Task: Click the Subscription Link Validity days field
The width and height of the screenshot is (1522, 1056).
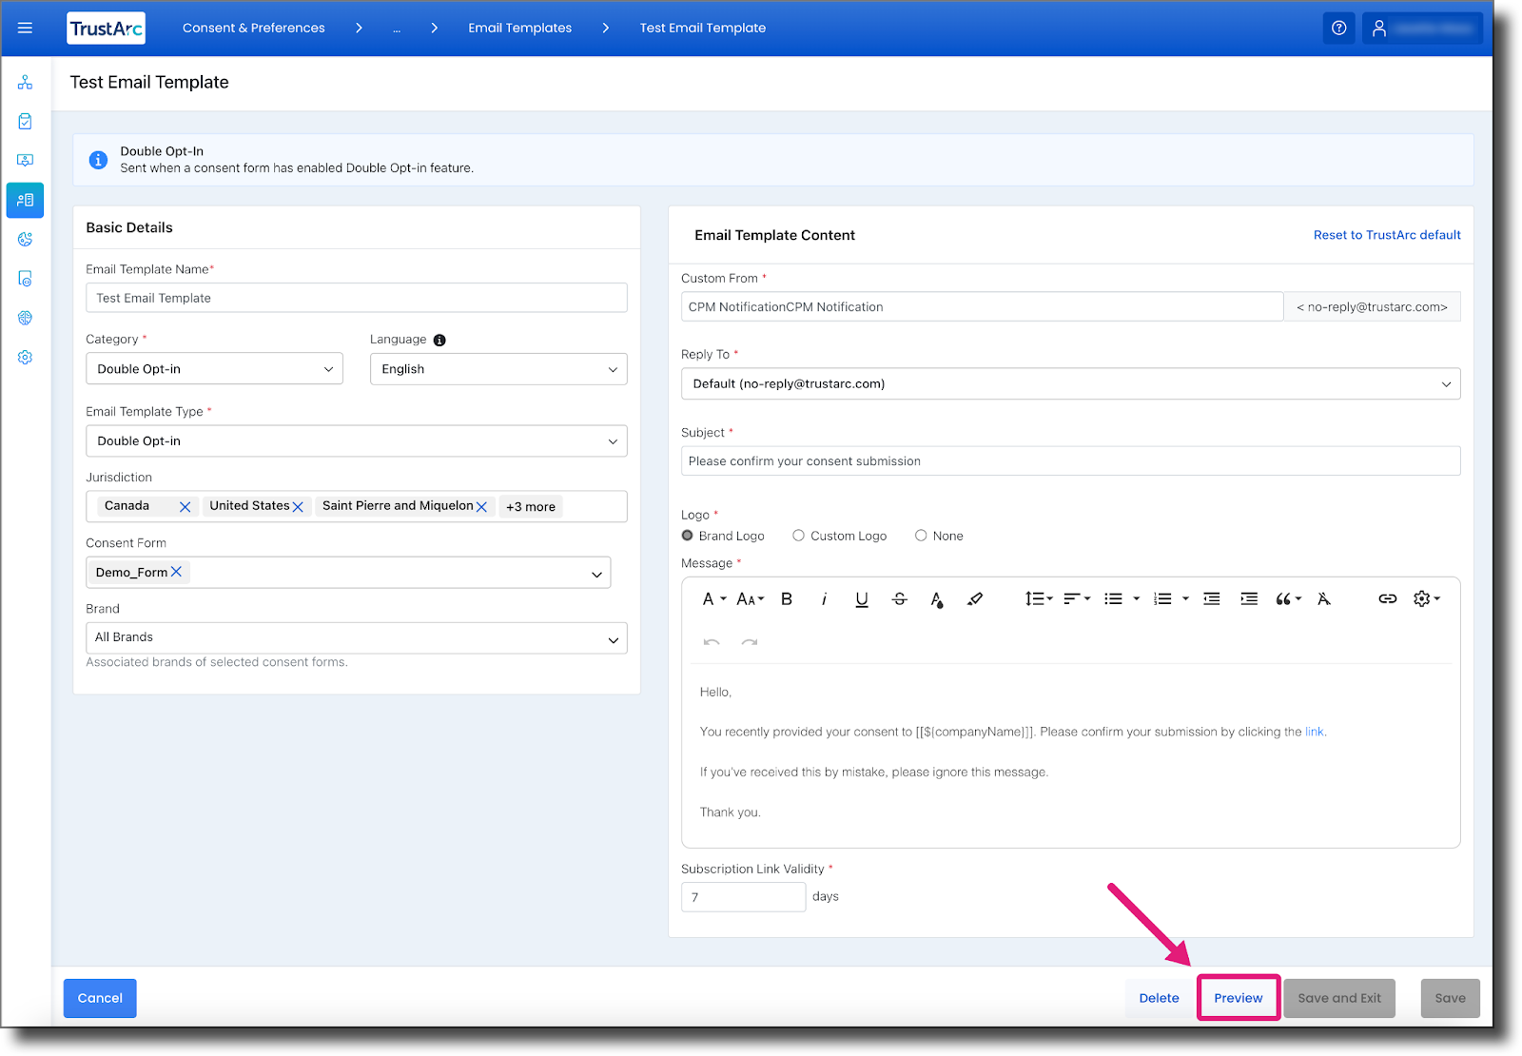Action: pyautogui.click(x=744, y=897)
